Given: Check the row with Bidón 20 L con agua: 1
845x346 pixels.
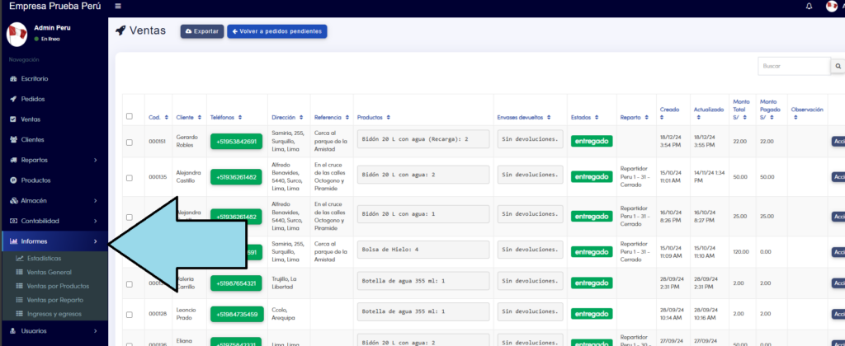Looking at the screenshot, I should point(129,217).
